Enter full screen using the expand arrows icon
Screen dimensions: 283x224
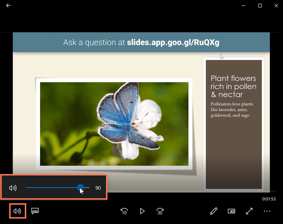[x=249, y=211]
